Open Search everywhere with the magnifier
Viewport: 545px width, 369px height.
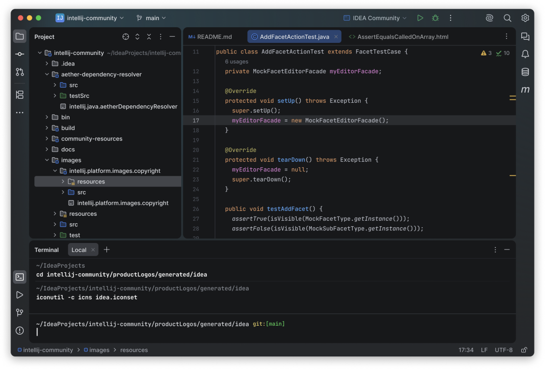pyautogui.click(x=508, y=18)
